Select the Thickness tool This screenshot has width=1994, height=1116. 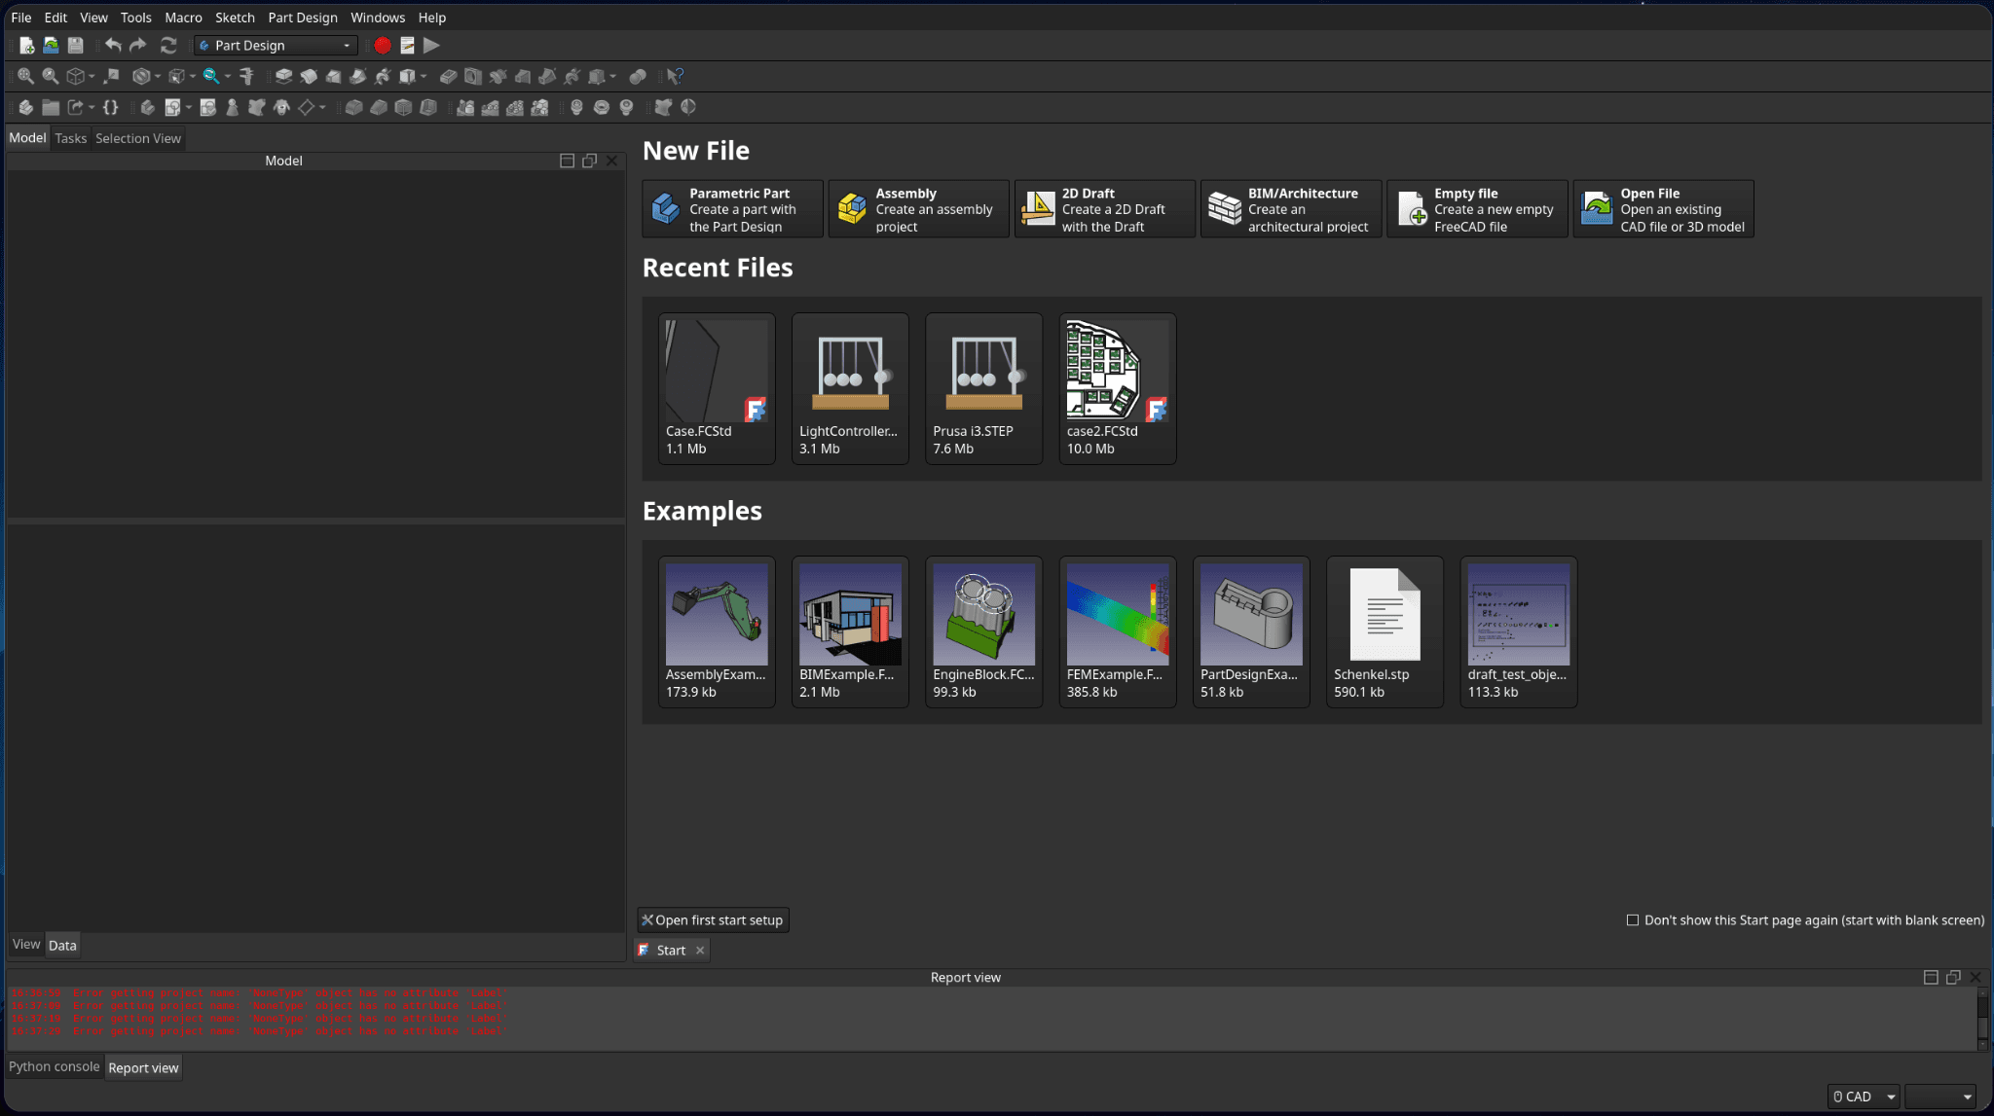pos(428,107)
